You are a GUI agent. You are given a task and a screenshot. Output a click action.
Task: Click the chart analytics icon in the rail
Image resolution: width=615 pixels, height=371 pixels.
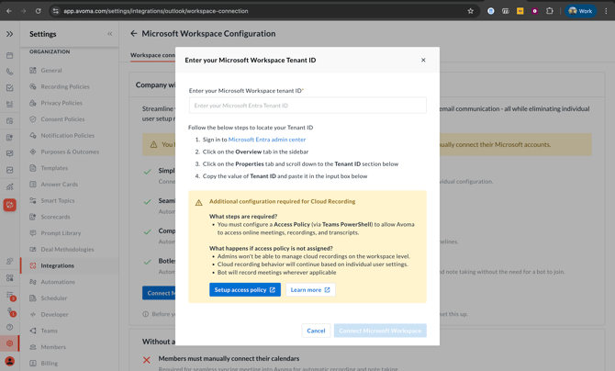[x=10, y=186]
